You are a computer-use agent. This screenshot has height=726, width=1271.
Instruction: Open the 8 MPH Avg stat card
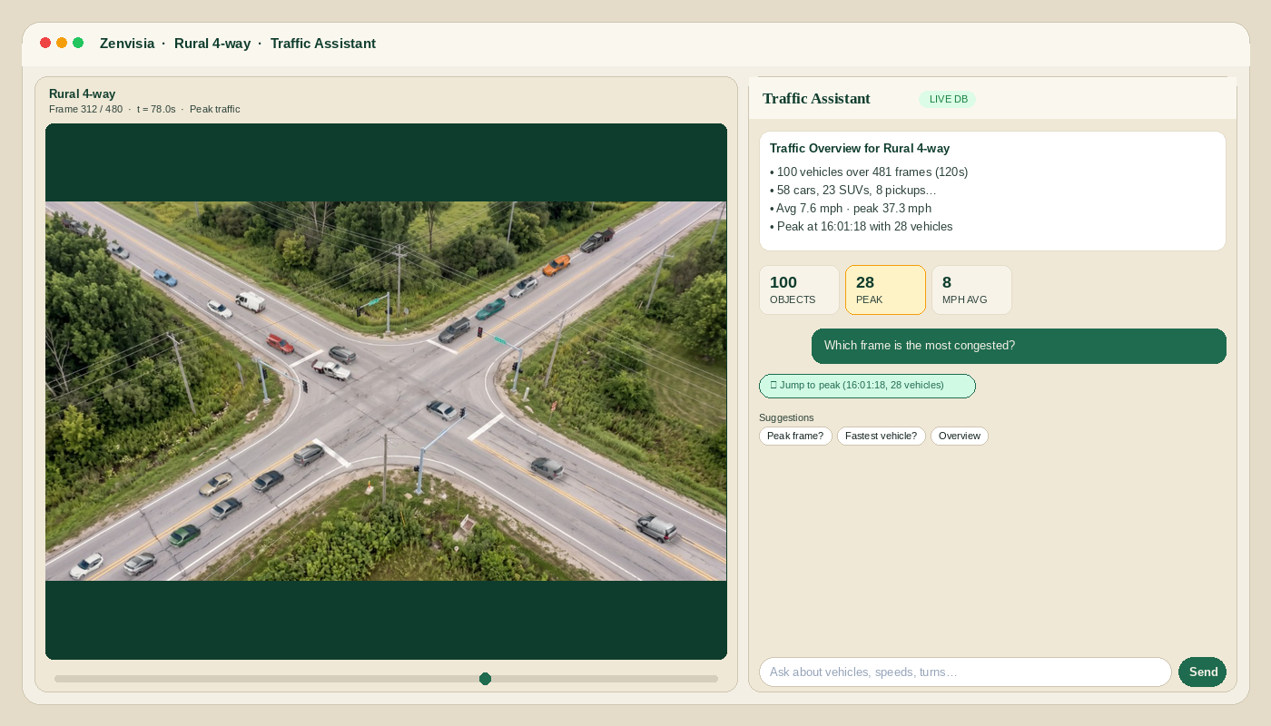(971, 290)
